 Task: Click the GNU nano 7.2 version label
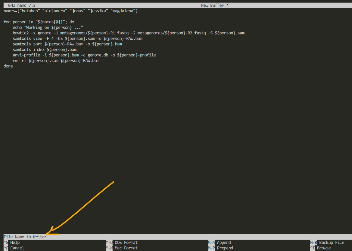pyautogui.click(x=22, y=6)
